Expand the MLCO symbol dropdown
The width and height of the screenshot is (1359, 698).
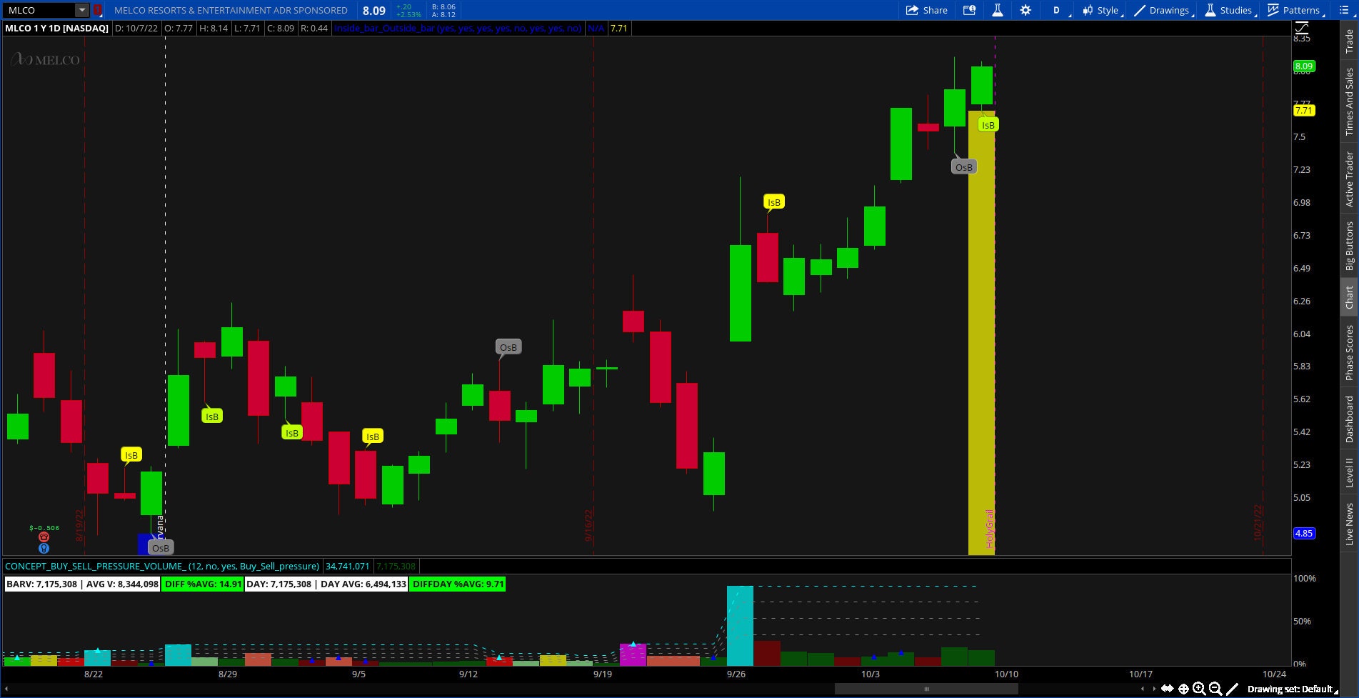tap(81, 10)
